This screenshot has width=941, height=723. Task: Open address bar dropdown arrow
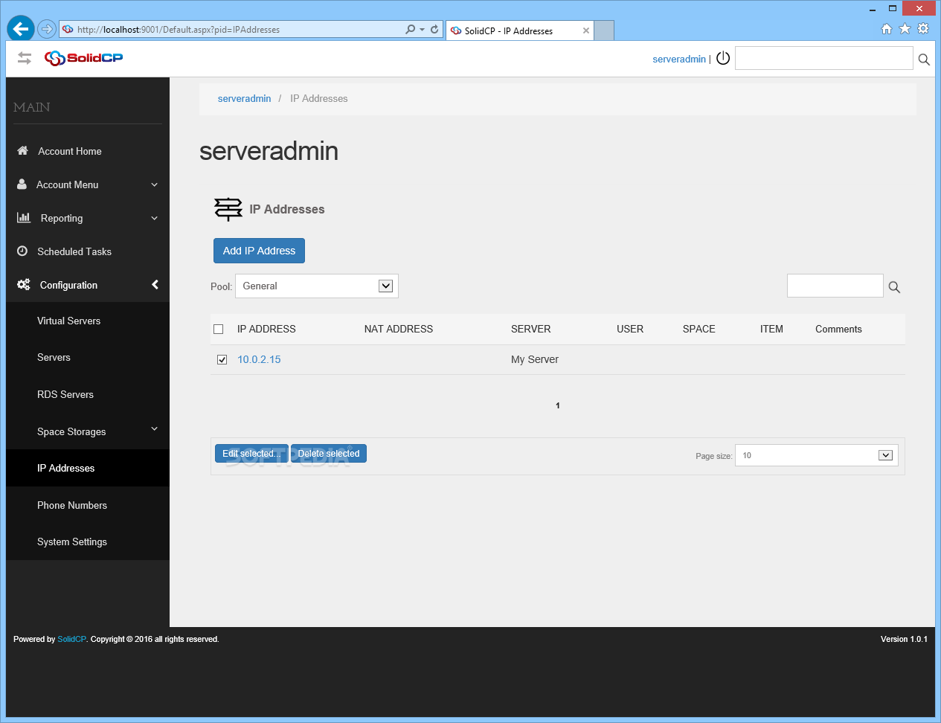(x=423, y=30)
